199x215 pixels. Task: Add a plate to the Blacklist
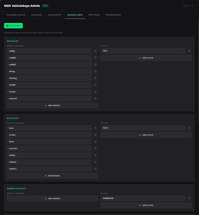click(x=146, y=135)
